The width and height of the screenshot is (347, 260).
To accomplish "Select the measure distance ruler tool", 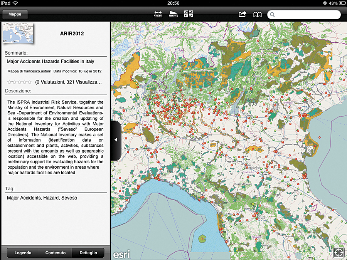I will click(158, 14).
